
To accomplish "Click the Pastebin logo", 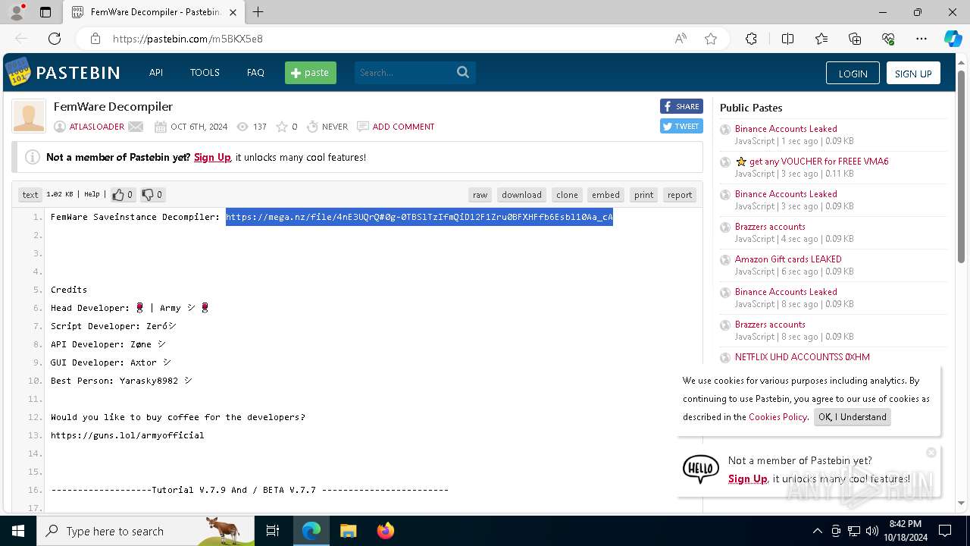I will click(63, 73).
